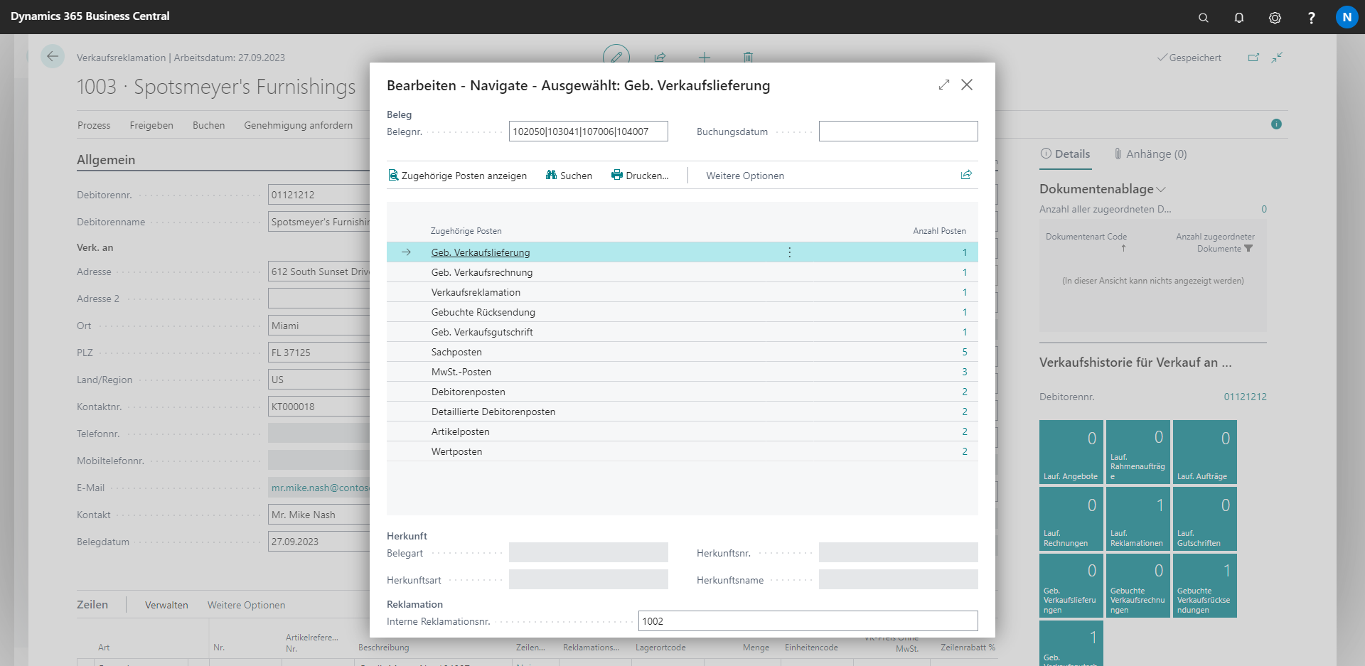Image resolution: width=1365 pixels, height=666 pixels.
Task: Open the Prozess menu
Action: [94, 125]
